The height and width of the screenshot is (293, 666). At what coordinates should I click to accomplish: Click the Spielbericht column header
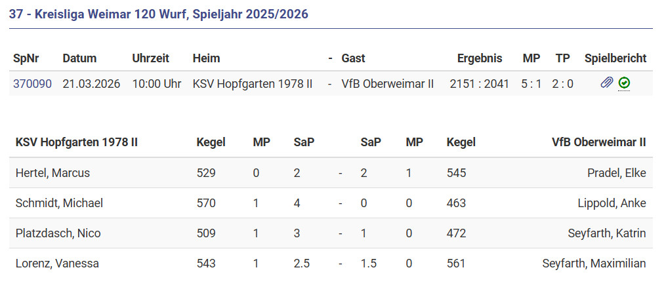pos(615,58)
